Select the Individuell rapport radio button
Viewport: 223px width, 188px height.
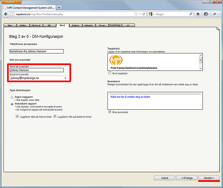click(x=12, y=104)
